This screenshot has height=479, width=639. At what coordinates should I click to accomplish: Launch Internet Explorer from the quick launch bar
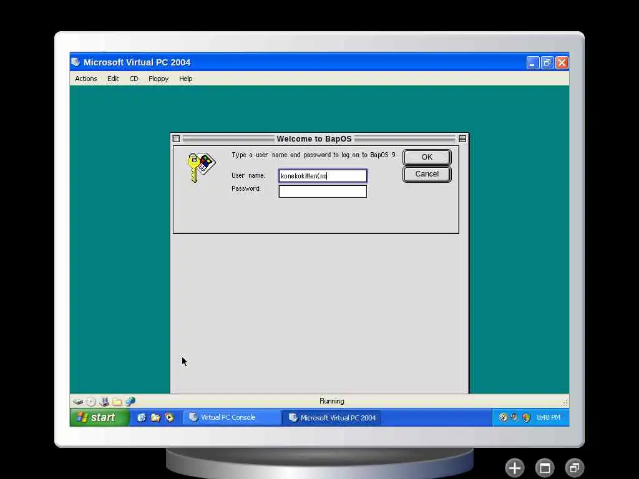(142, 417)
